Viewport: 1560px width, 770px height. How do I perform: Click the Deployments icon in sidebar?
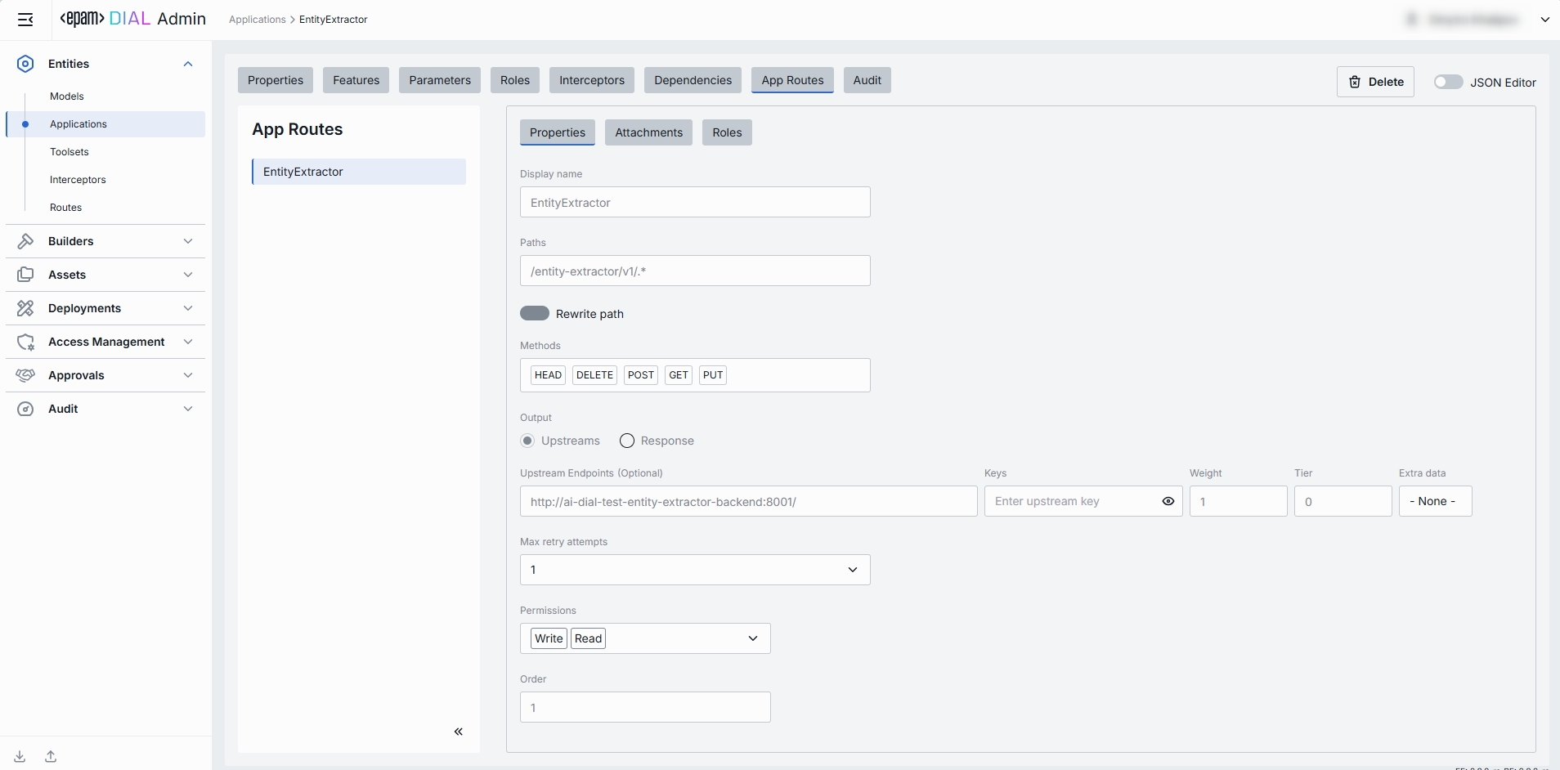[25, 308]
